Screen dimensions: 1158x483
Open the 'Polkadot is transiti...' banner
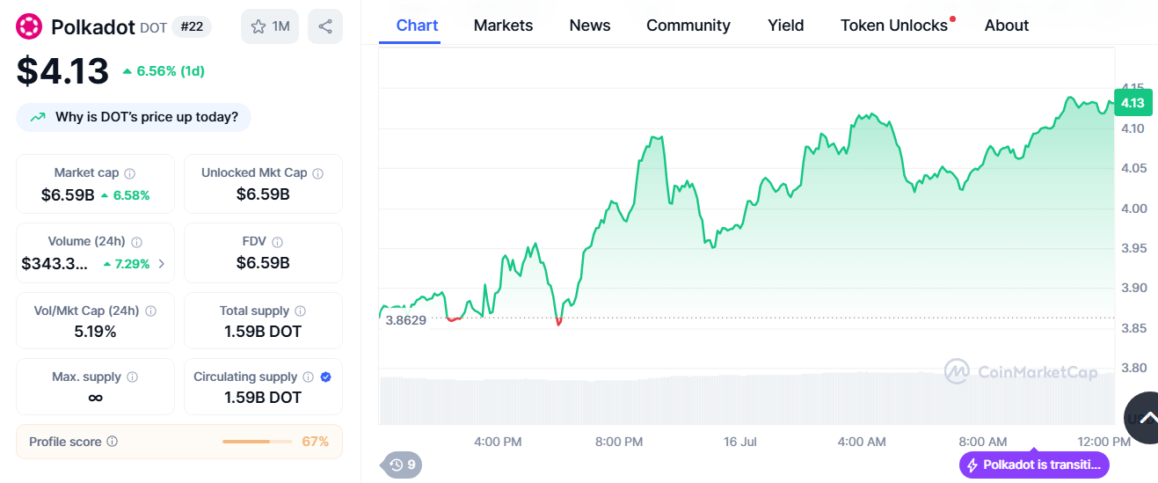point(1034,465)
